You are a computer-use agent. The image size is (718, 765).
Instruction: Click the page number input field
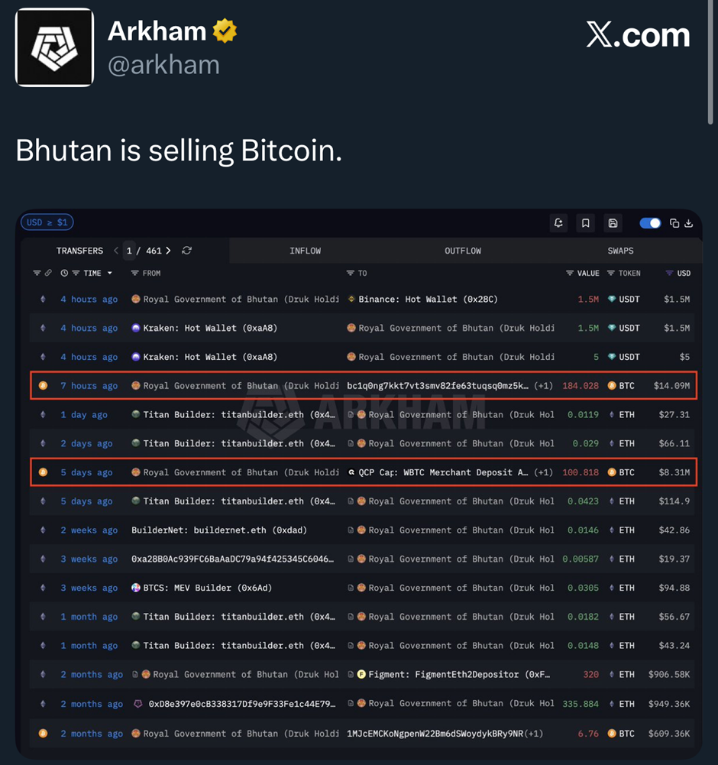(130, 251)
